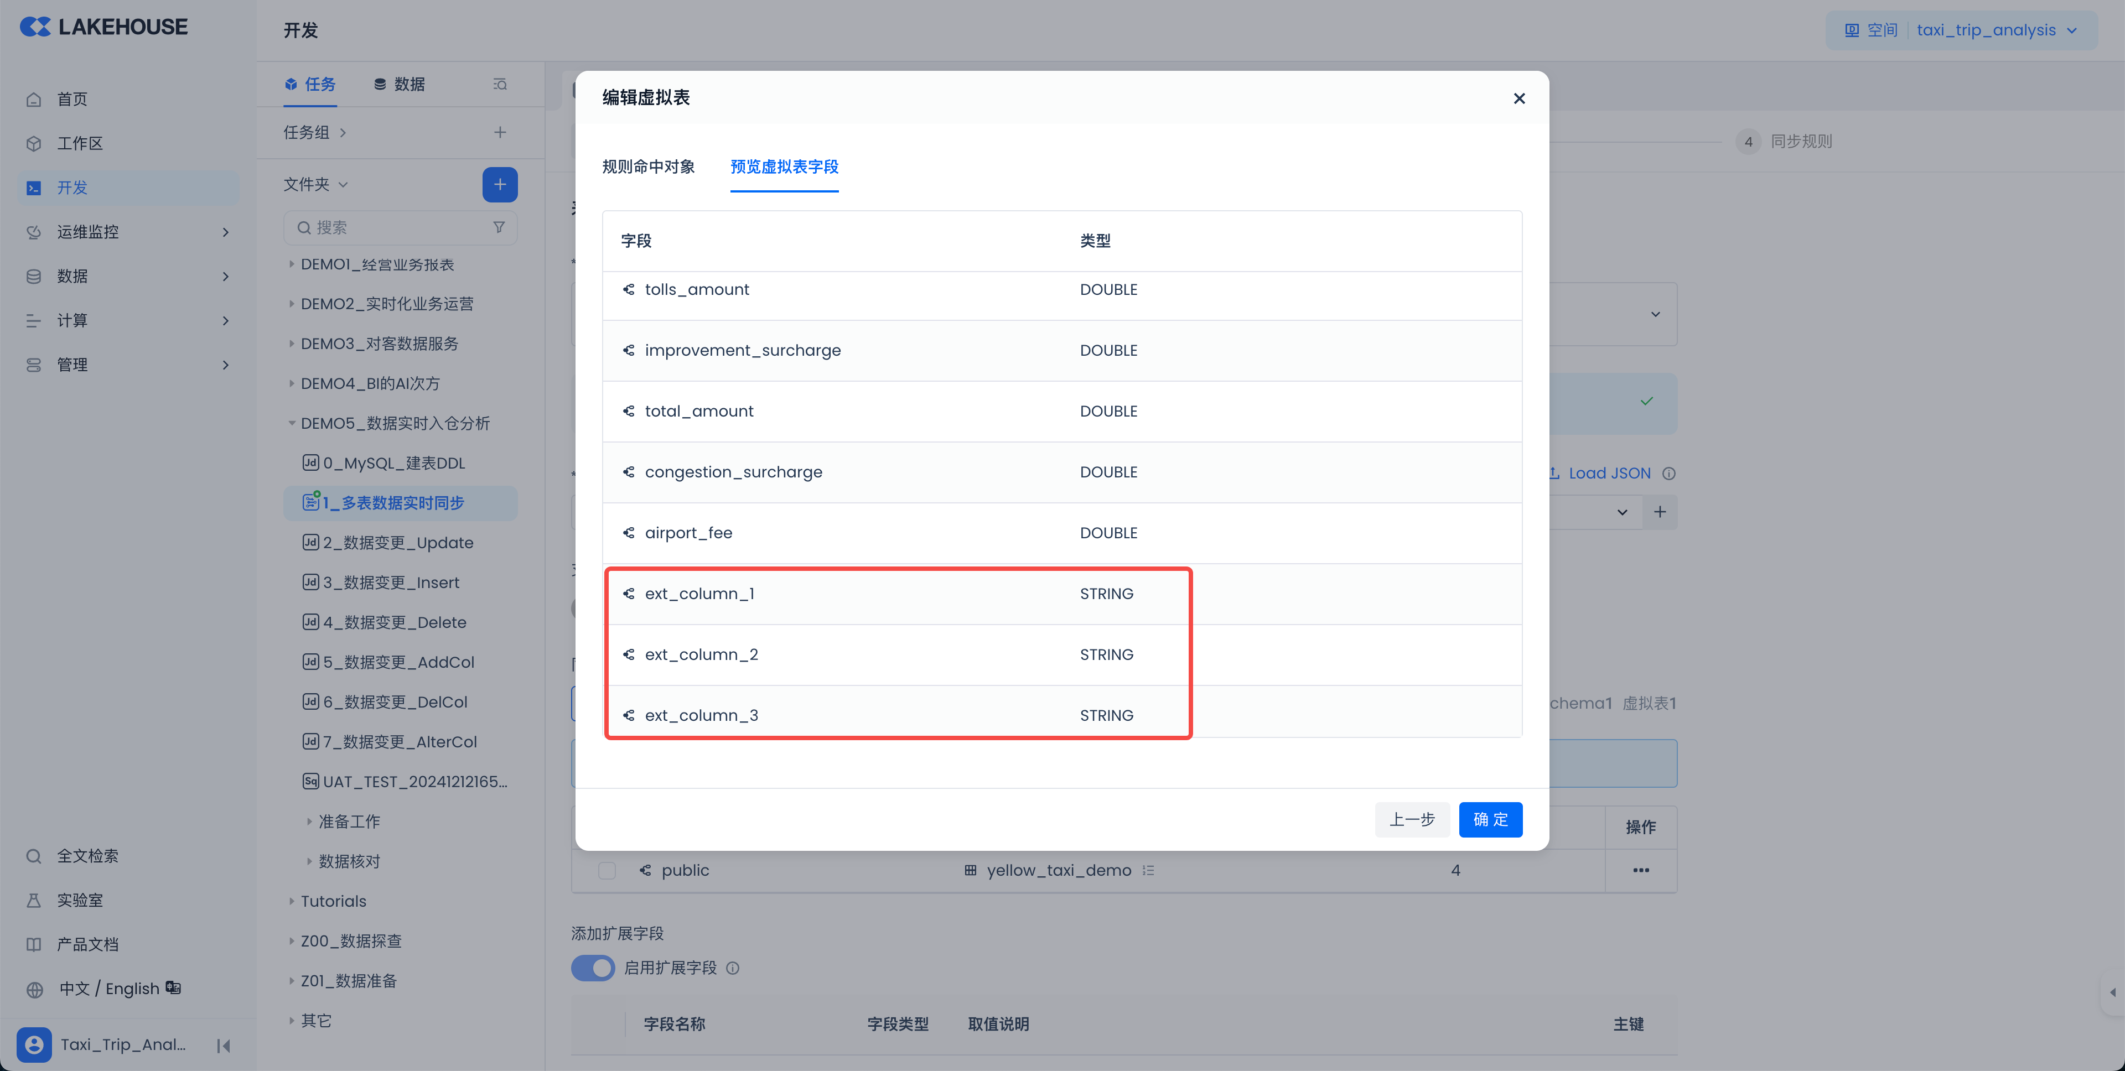This screenshot has width=2125, height=1071.
Task: Click the 搜索 search input field
Action: (396, 227)
